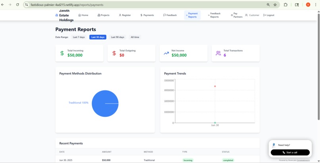Filter date range to Last 7 days
Image resolution: width=320 pixels, height=163 pixels.
coord(79,37)
